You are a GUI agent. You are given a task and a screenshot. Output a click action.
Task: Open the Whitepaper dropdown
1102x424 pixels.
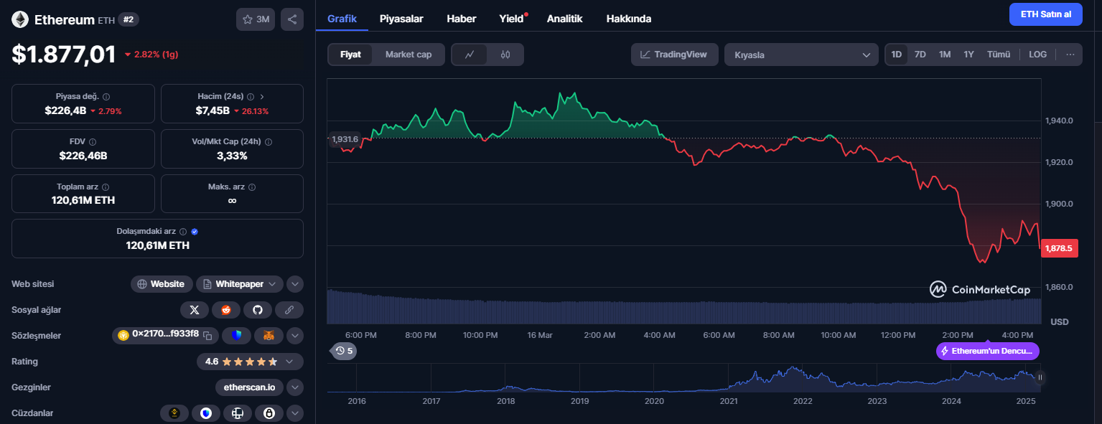pyautogui.click(x=240, y=284)
